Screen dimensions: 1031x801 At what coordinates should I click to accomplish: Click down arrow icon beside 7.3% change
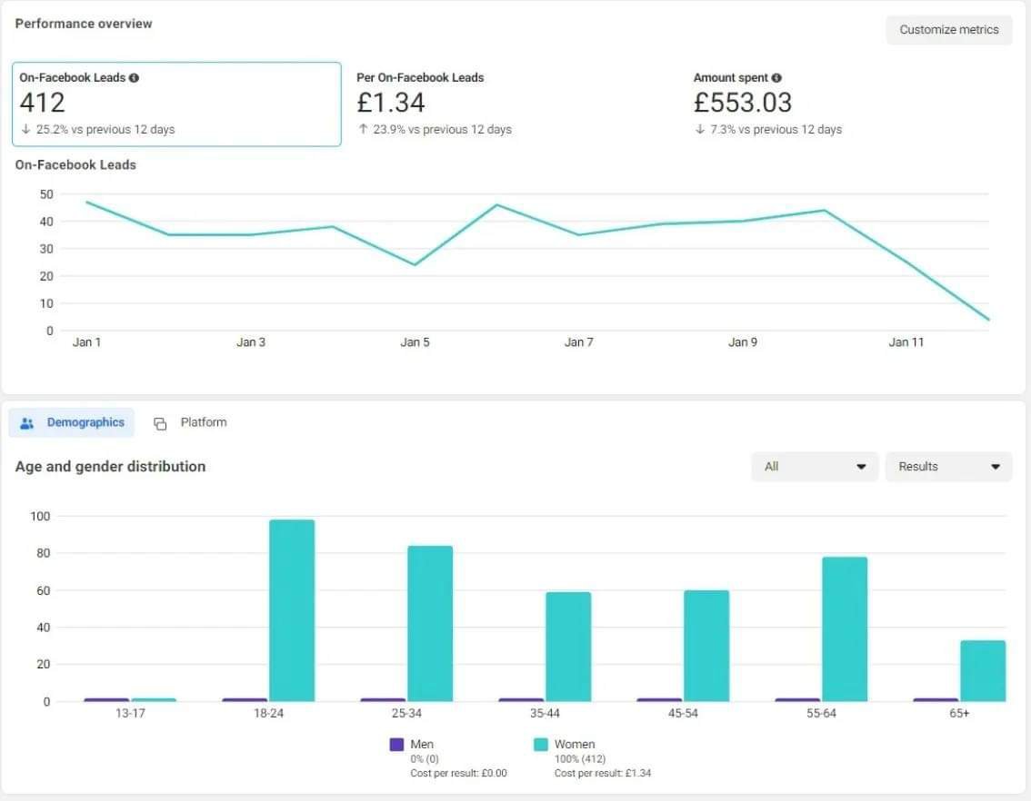[x=699, y=130]
